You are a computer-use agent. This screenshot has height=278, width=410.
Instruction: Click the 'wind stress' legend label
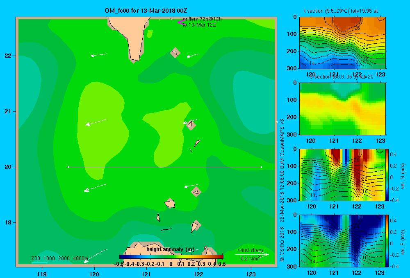click(251, 250)
